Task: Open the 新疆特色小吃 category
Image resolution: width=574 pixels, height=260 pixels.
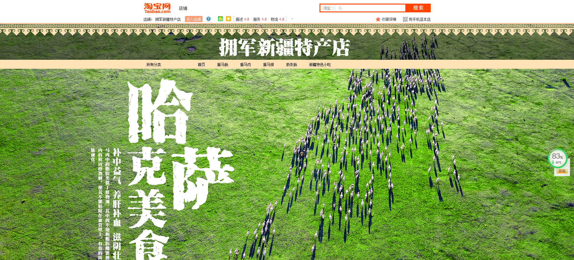Action: pyautogui.click(x=320, y=65)
